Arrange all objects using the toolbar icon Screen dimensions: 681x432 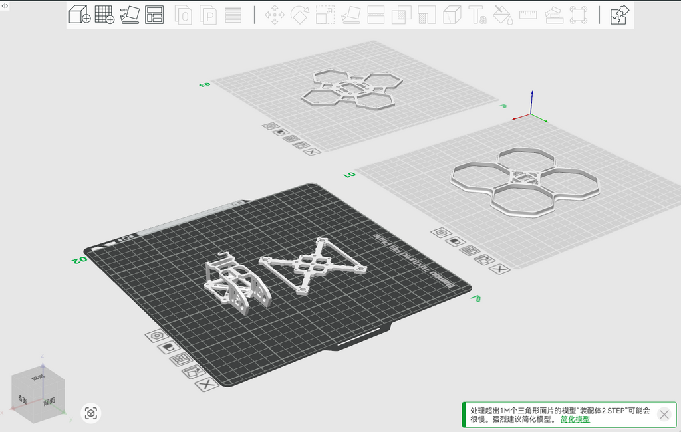pos(154,15)
